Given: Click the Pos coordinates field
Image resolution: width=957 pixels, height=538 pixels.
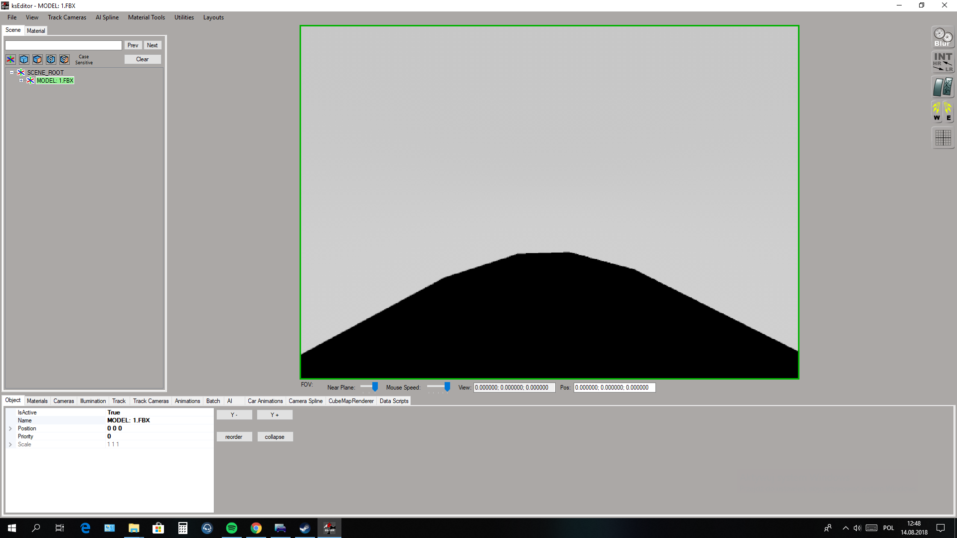Looking at the screenshot, I should (615, 388).
